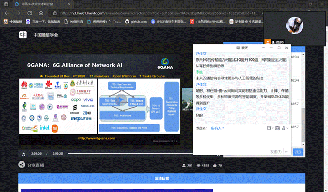
Task: Click the 分享直播 label
Action: 36,165
